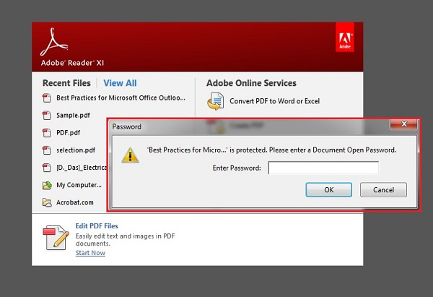Open the View All recent files link
Image resolution: width=433 pixels, height=297 pixels.
coord(120,83)
